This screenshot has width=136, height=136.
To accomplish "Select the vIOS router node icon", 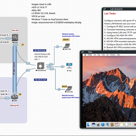I will (x=14, y=97).
